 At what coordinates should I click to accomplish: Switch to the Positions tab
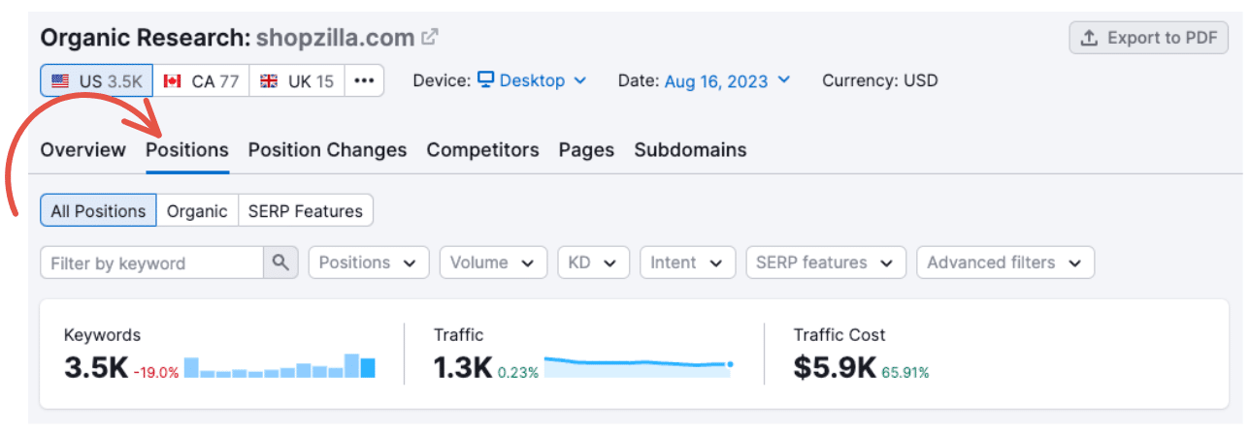tap(187, 150)
